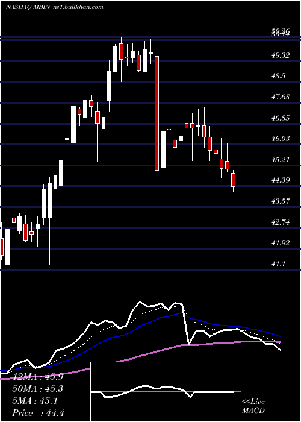
Task: Click the Live MACD label
Action: (253, 406)
